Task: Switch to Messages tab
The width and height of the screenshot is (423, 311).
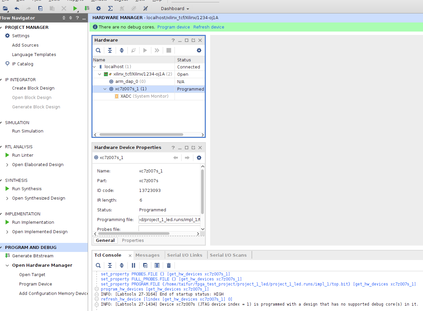Action: coord(148,255)
